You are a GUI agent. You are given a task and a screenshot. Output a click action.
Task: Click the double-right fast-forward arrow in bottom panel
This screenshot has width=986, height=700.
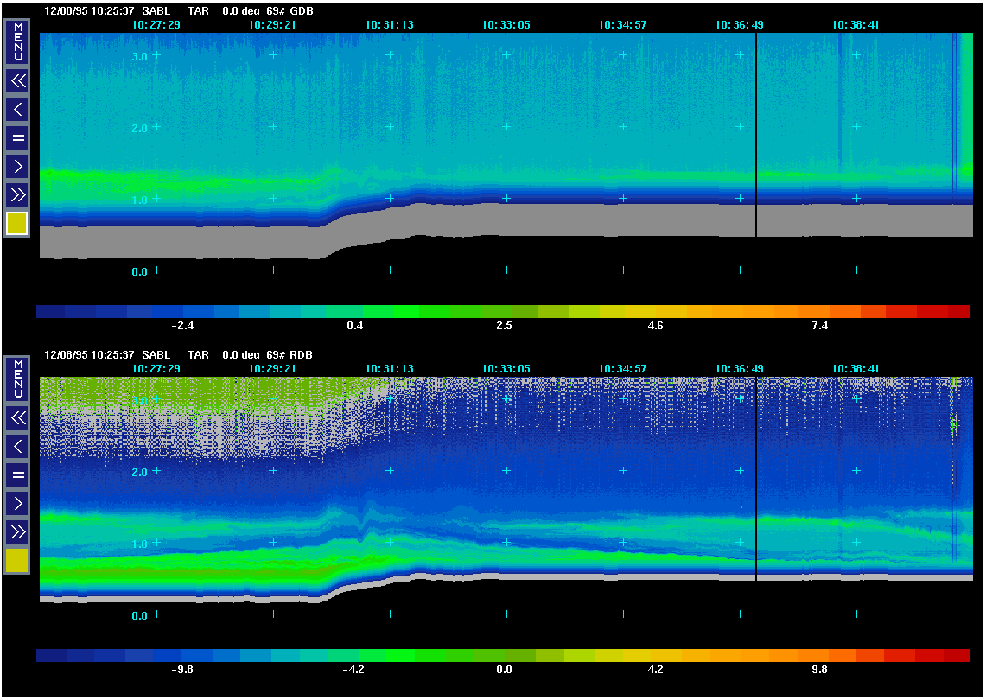click(x=17, y=531)
